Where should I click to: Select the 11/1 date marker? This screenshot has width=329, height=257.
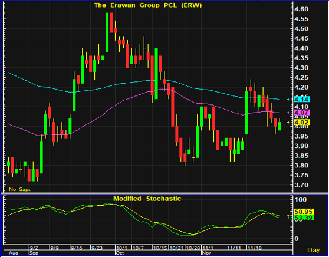tap(208, 248)
